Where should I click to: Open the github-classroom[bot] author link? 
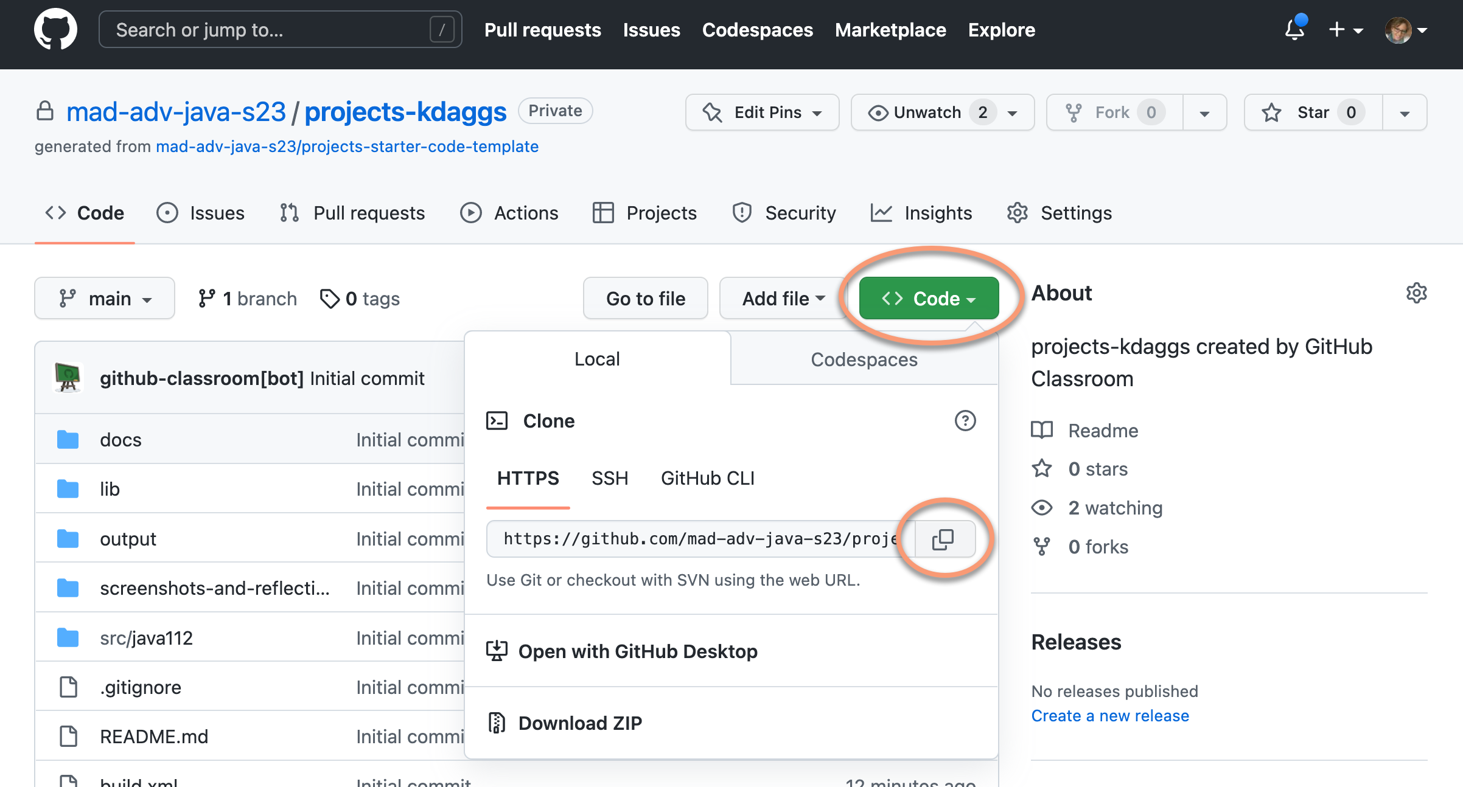(x=201, y=378)
